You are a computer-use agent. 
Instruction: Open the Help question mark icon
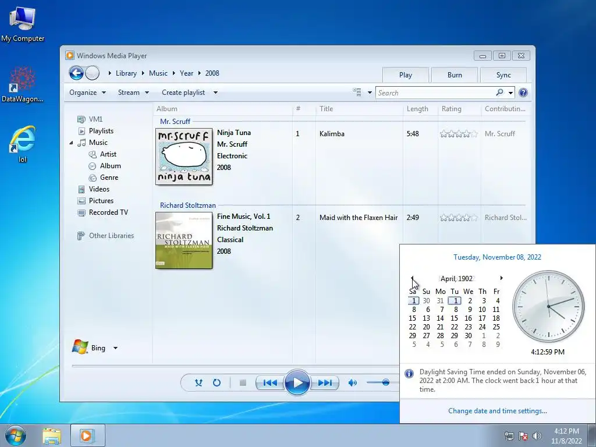(523, 93)
